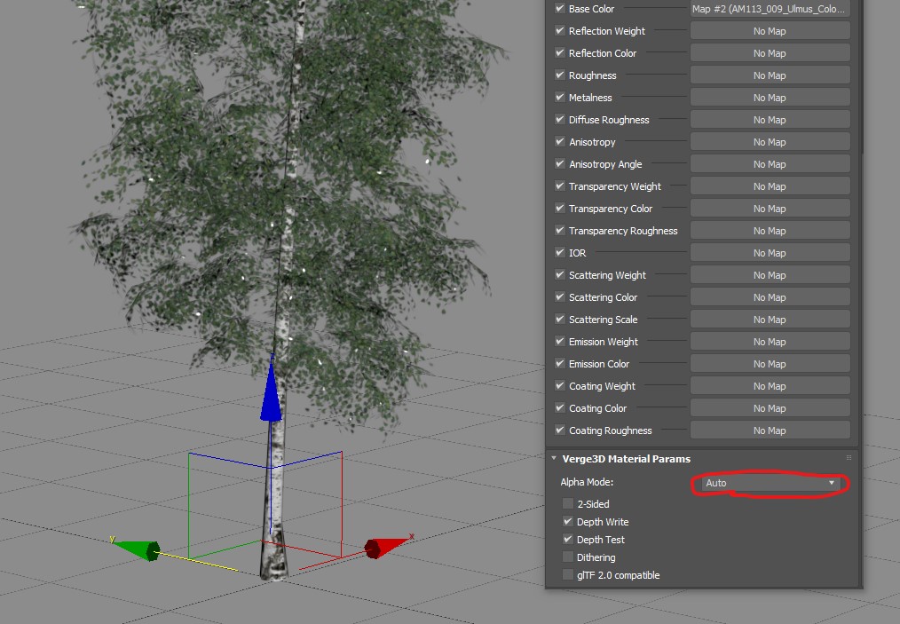Choose a map for Diffuse Roughness
900x624 pixels.
tap(770, 120)
